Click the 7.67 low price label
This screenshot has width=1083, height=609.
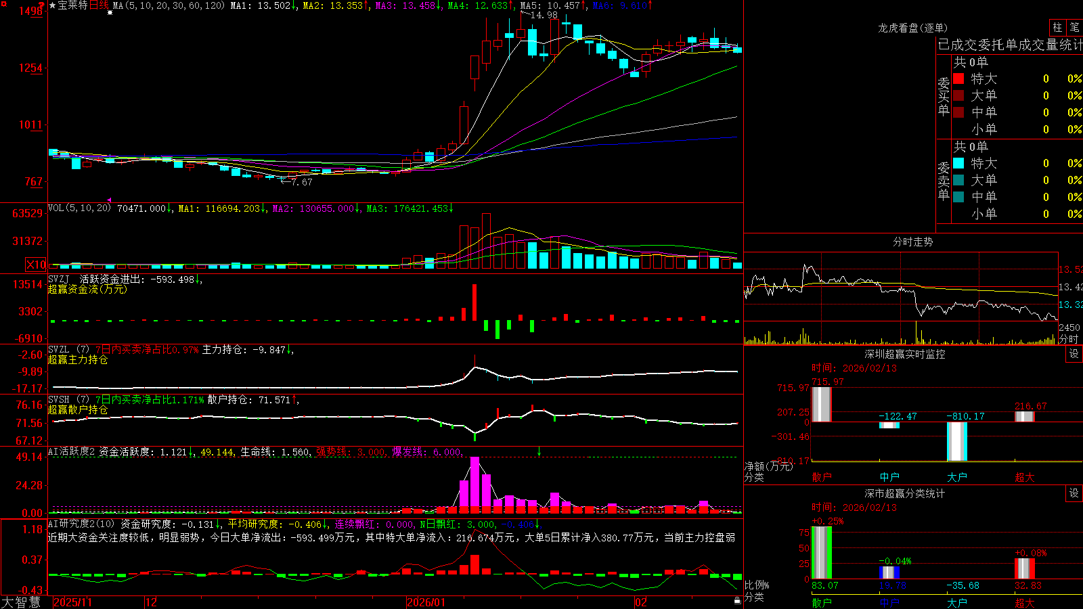pyautogui.click(x=301, y=182)
